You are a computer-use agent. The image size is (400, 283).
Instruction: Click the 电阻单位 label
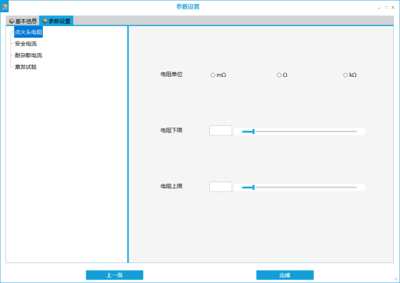click(x=172, y=75)
